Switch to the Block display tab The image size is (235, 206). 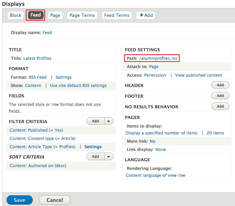[x=15, y=15]
